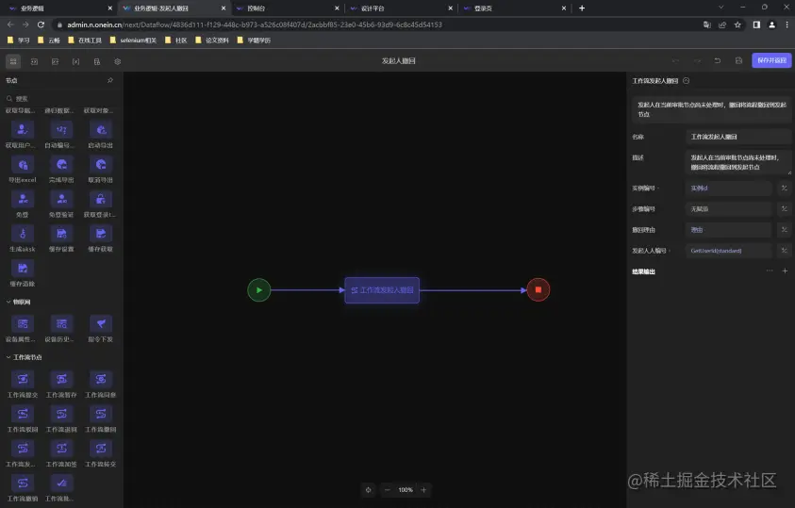
Task: Toggle expression mode for 发起人人编号
Action: pos(784,250)
